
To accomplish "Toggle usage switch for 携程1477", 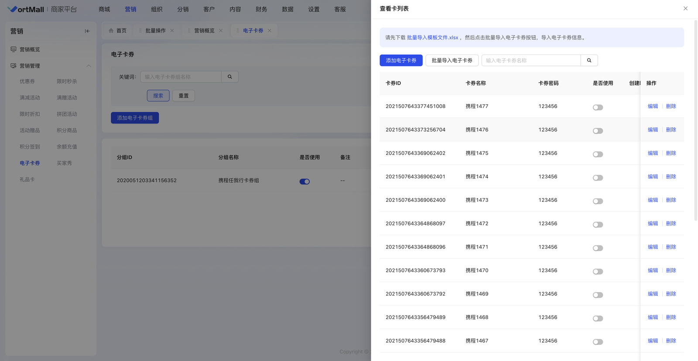I will tap(598, 107).
